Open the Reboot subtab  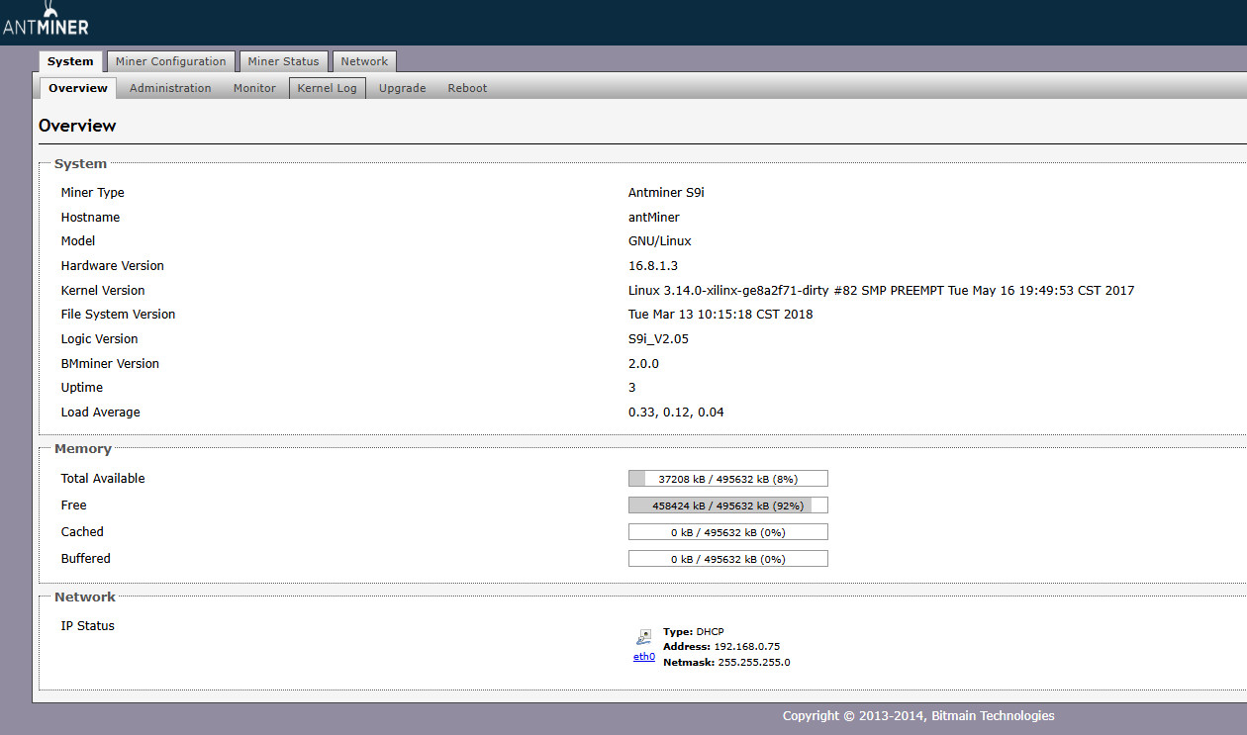[467, 88]
